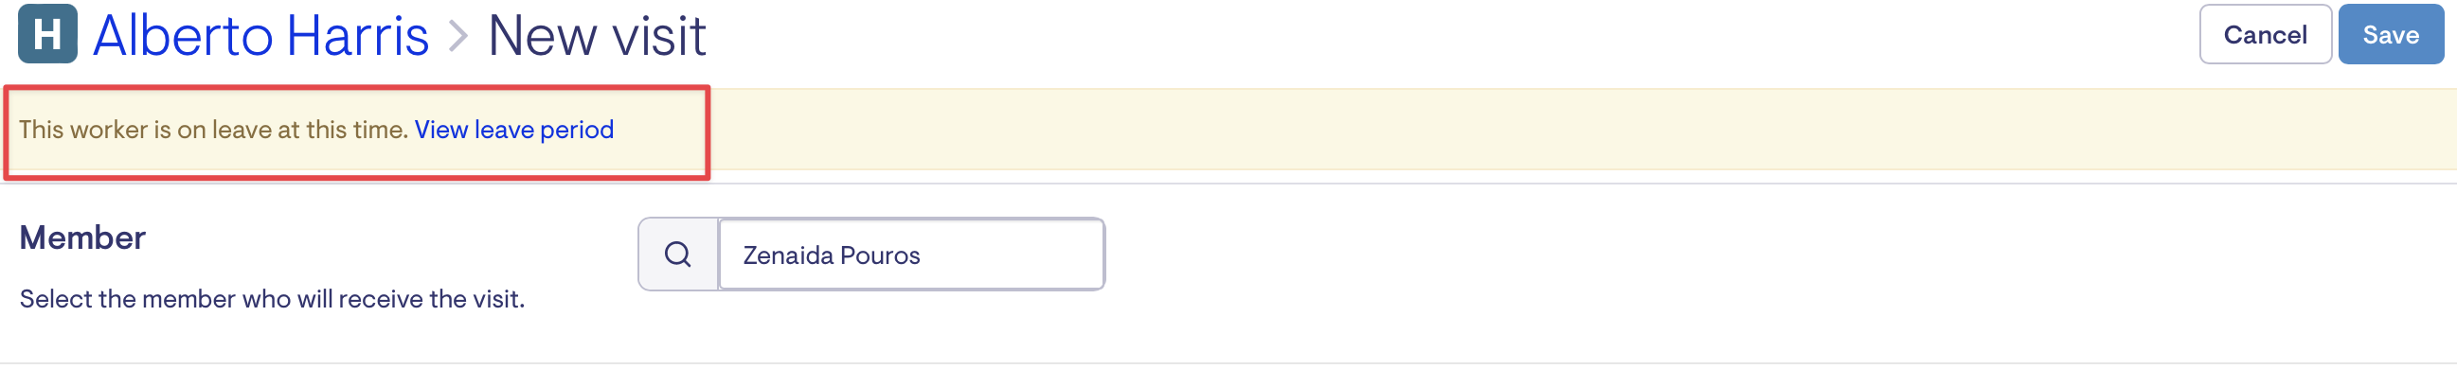Click the member selection help text

tap(272, 299)
